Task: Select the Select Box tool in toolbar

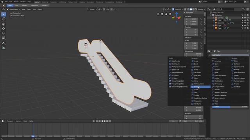Action: tap(4, 14)
